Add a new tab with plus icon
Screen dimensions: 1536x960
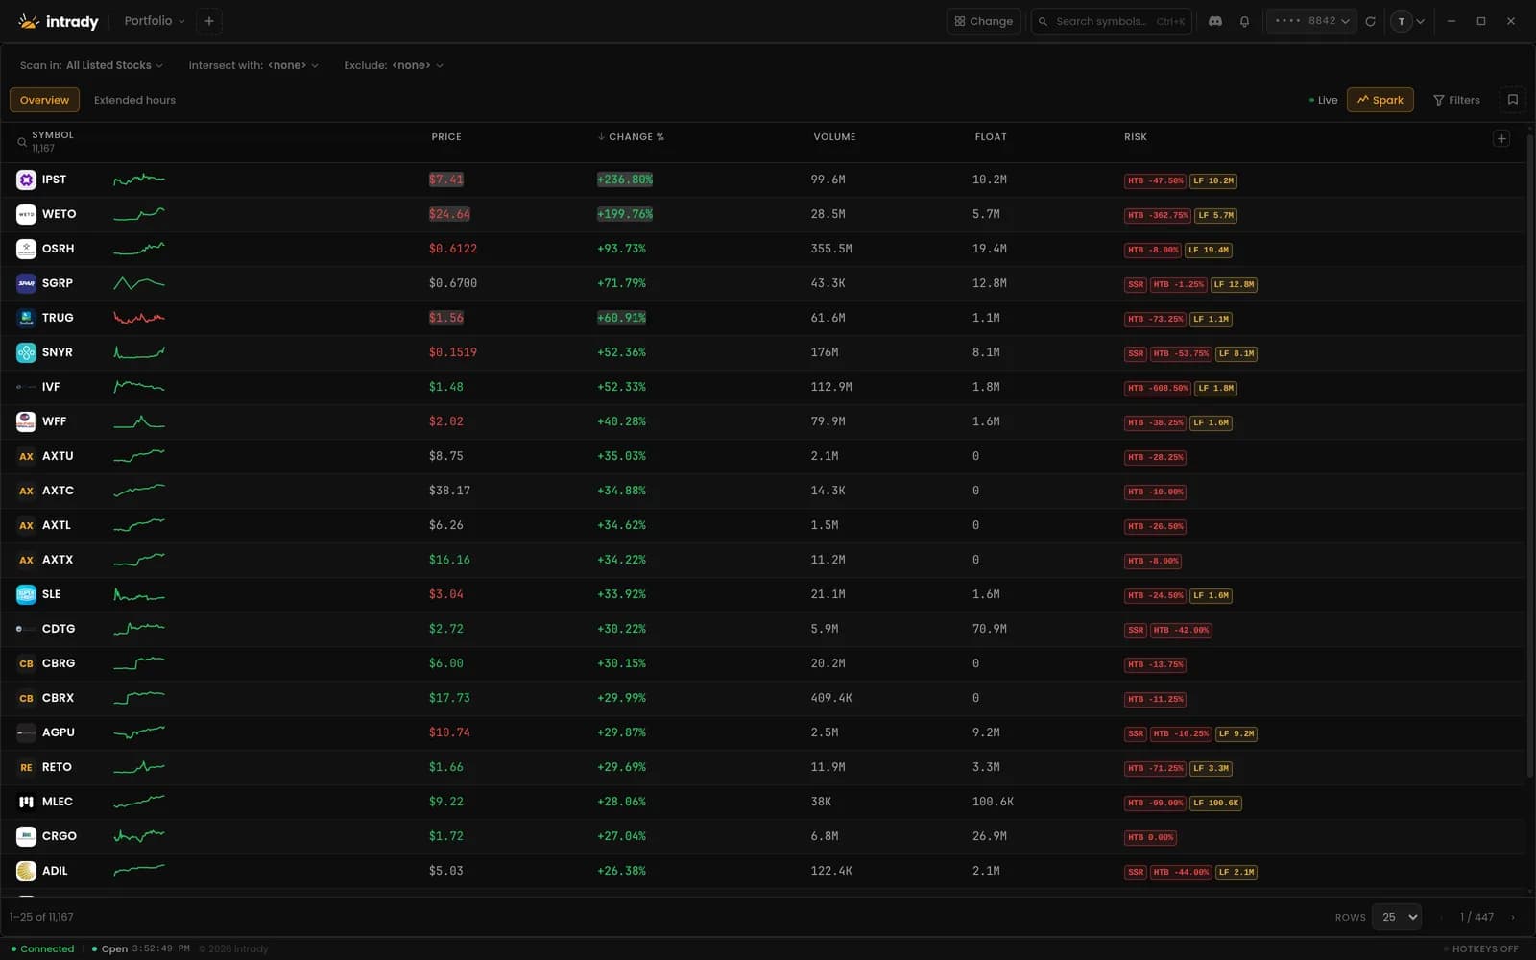(209, 21)
